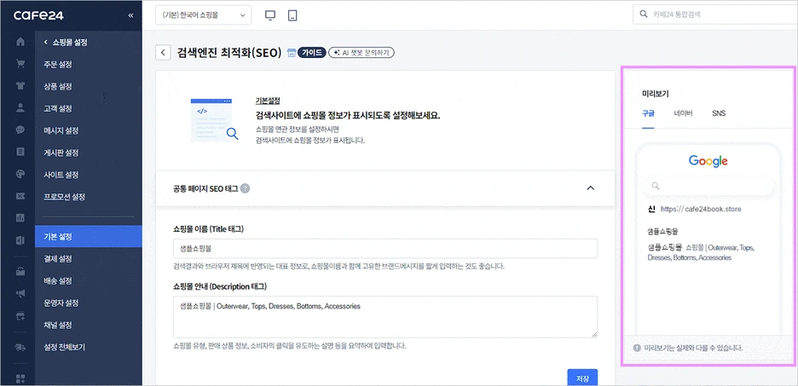Click https://cafe24book.store preview URL

tap(701, 209)
